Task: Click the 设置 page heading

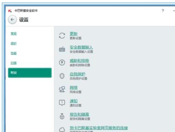Action: [24, 20]
